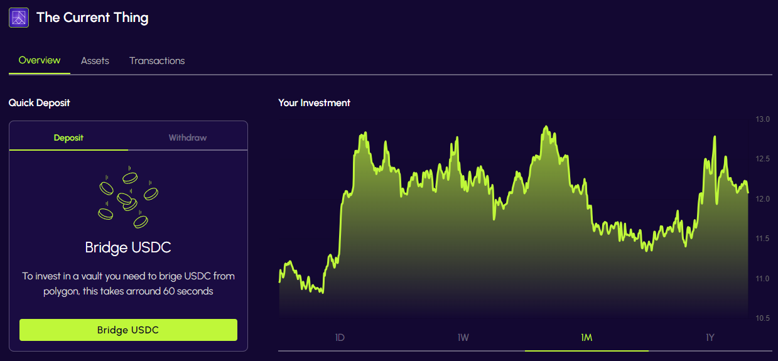Open the Overview tab
Screen dimensions: 778x361
pyautogui.click(x=40, y=60)
